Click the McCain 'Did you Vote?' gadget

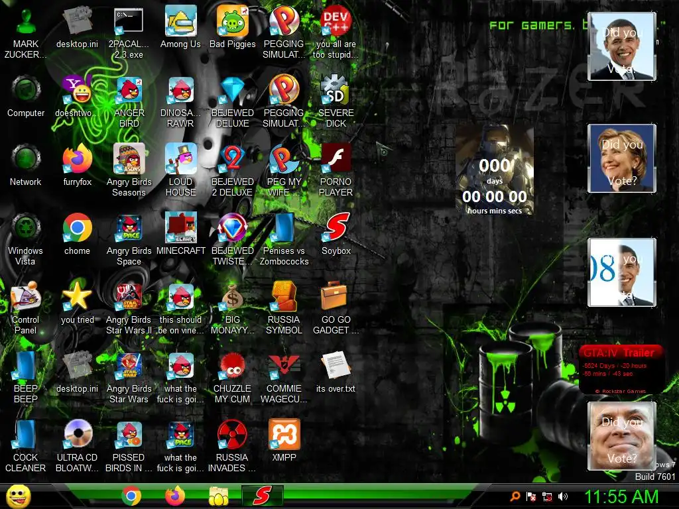pos(622,436)
